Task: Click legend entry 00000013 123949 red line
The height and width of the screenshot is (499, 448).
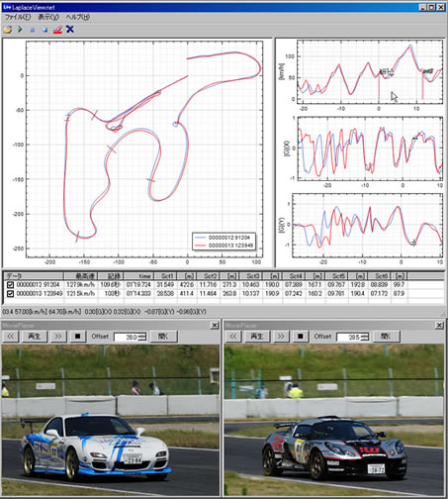Action: [x=224, y=246]
